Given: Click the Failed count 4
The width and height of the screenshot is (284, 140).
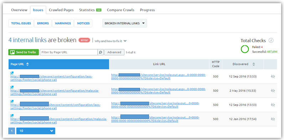Looking at the screenshot, I should click(x=262, y=47).
